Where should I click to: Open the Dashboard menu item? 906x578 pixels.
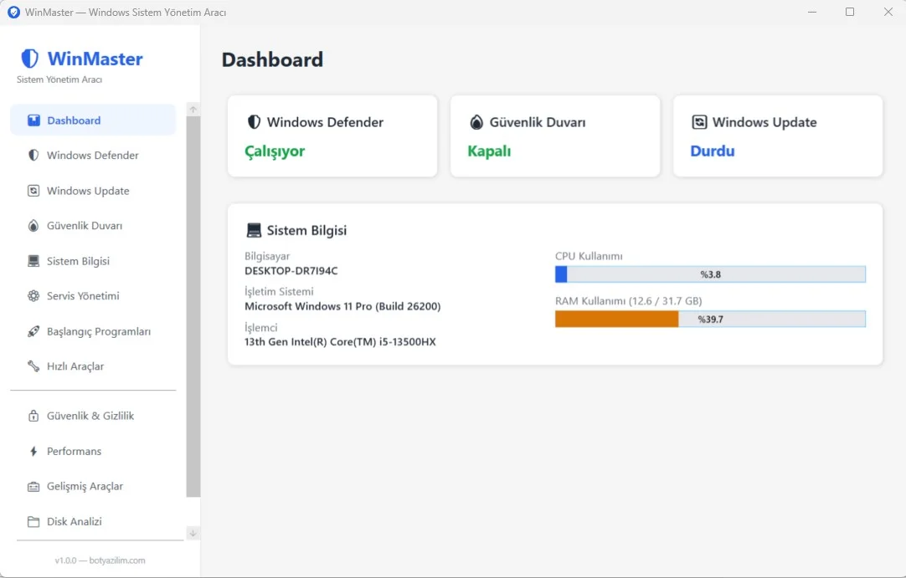pos(93,120)
